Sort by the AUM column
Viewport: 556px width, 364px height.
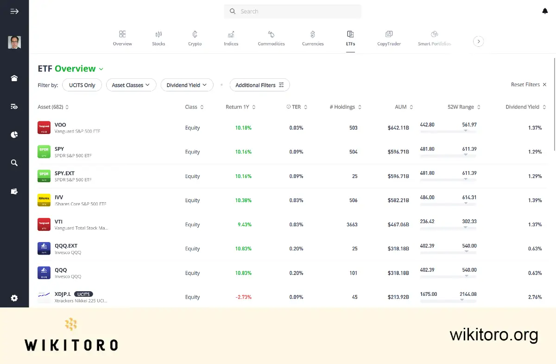pyautogui.click(x=404, y=107)
